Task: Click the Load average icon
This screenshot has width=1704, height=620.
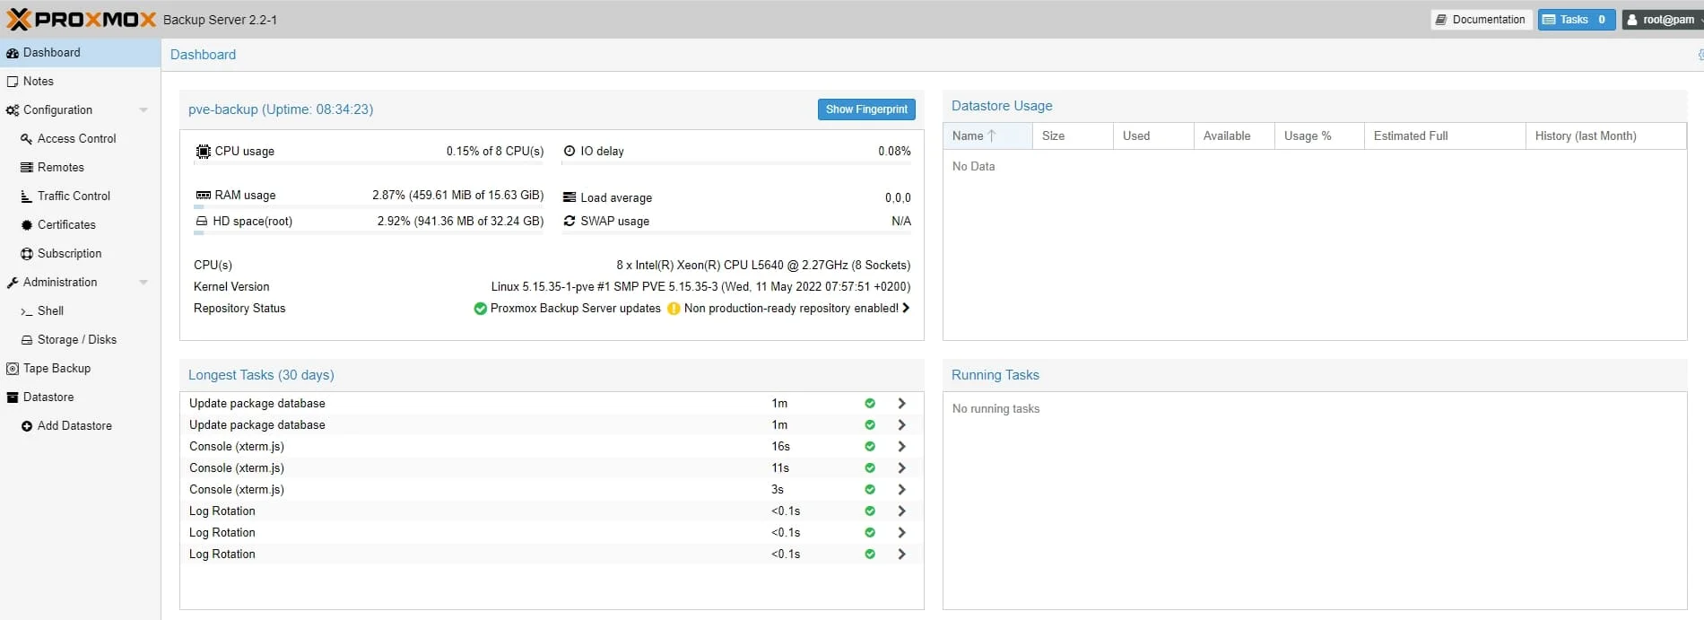Action: coord(569,197)
